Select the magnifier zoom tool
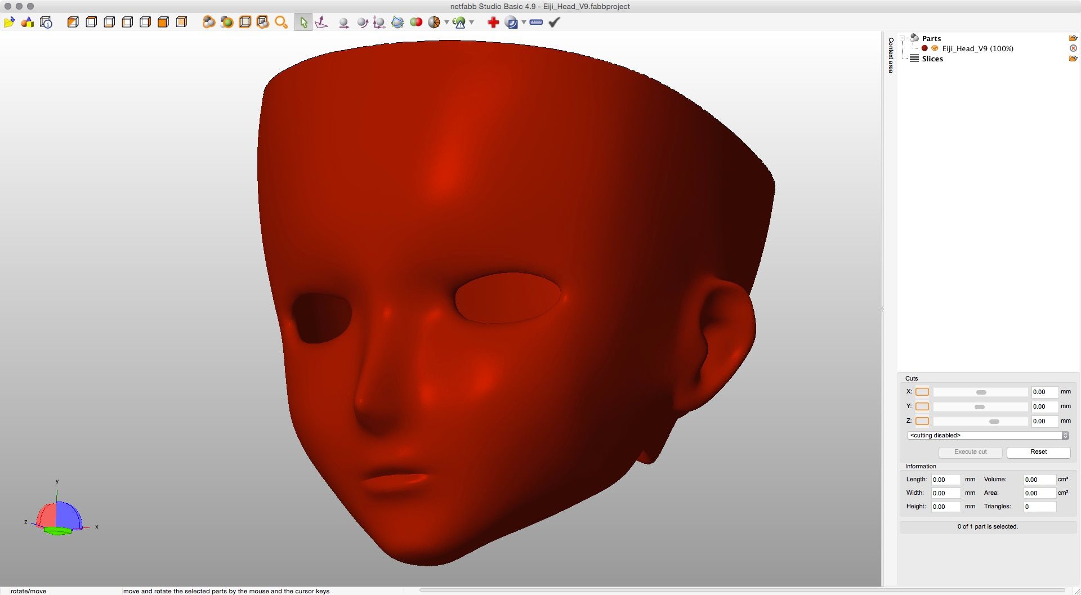The image size is (1081, 595). (281, 23)
